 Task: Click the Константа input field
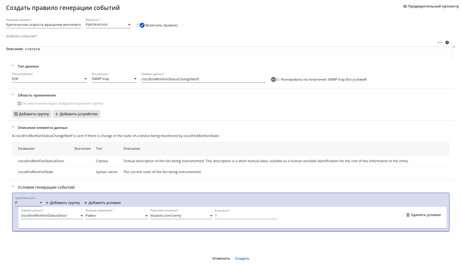(x=246, y=215)
